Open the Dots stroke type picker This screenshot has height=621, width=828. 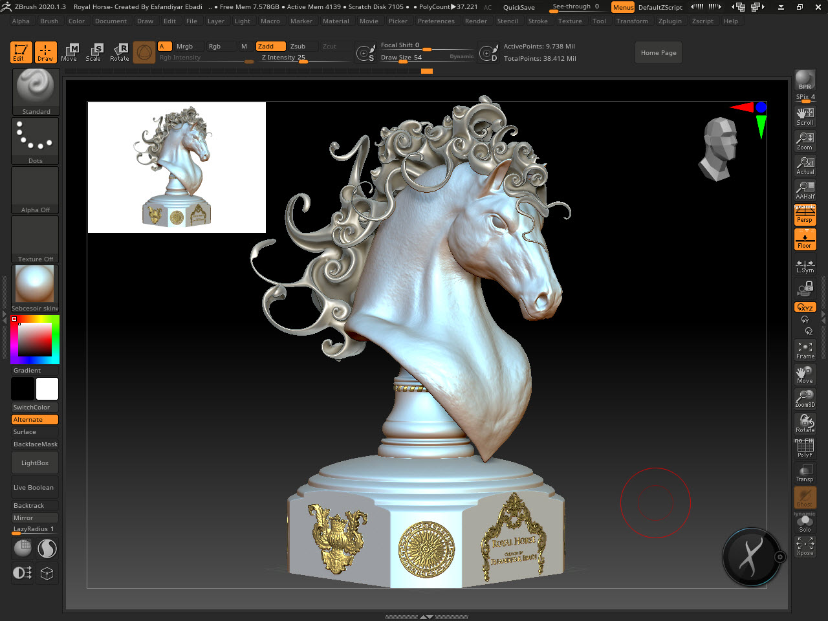tap(36, 141)
